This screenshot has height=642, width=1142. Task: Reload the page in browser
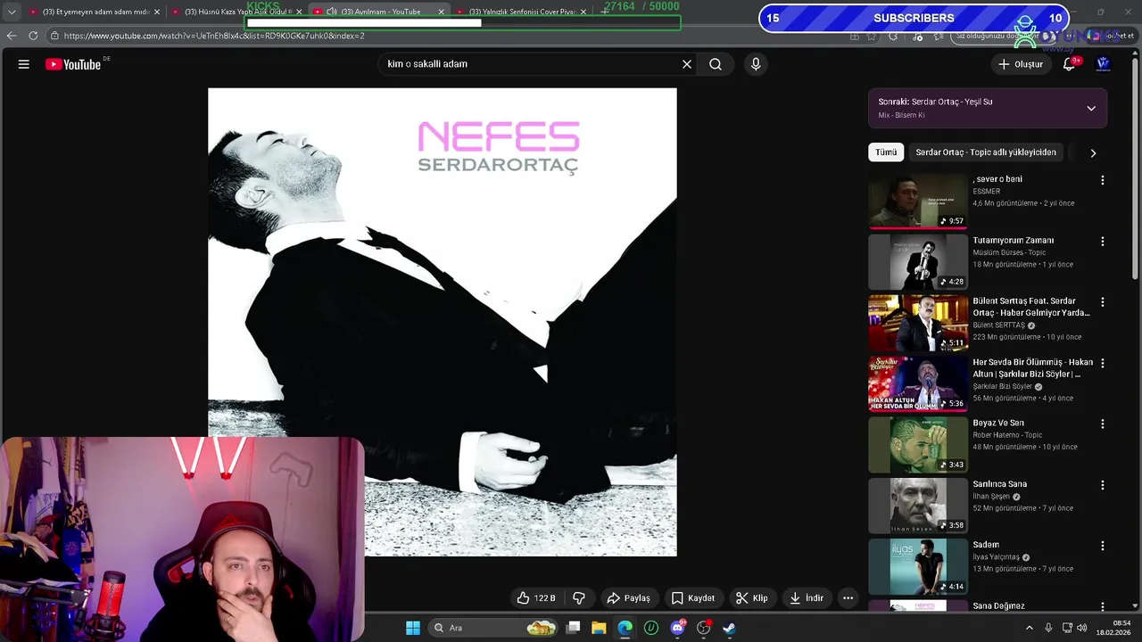click(33, 36)
